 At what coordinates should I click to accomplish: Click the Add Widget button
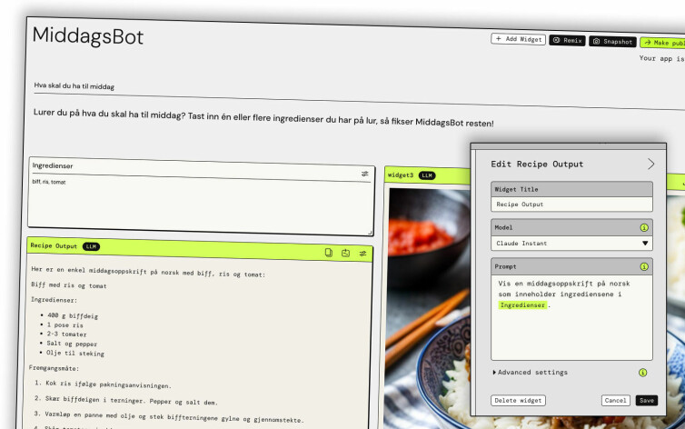tap(518, 39)
